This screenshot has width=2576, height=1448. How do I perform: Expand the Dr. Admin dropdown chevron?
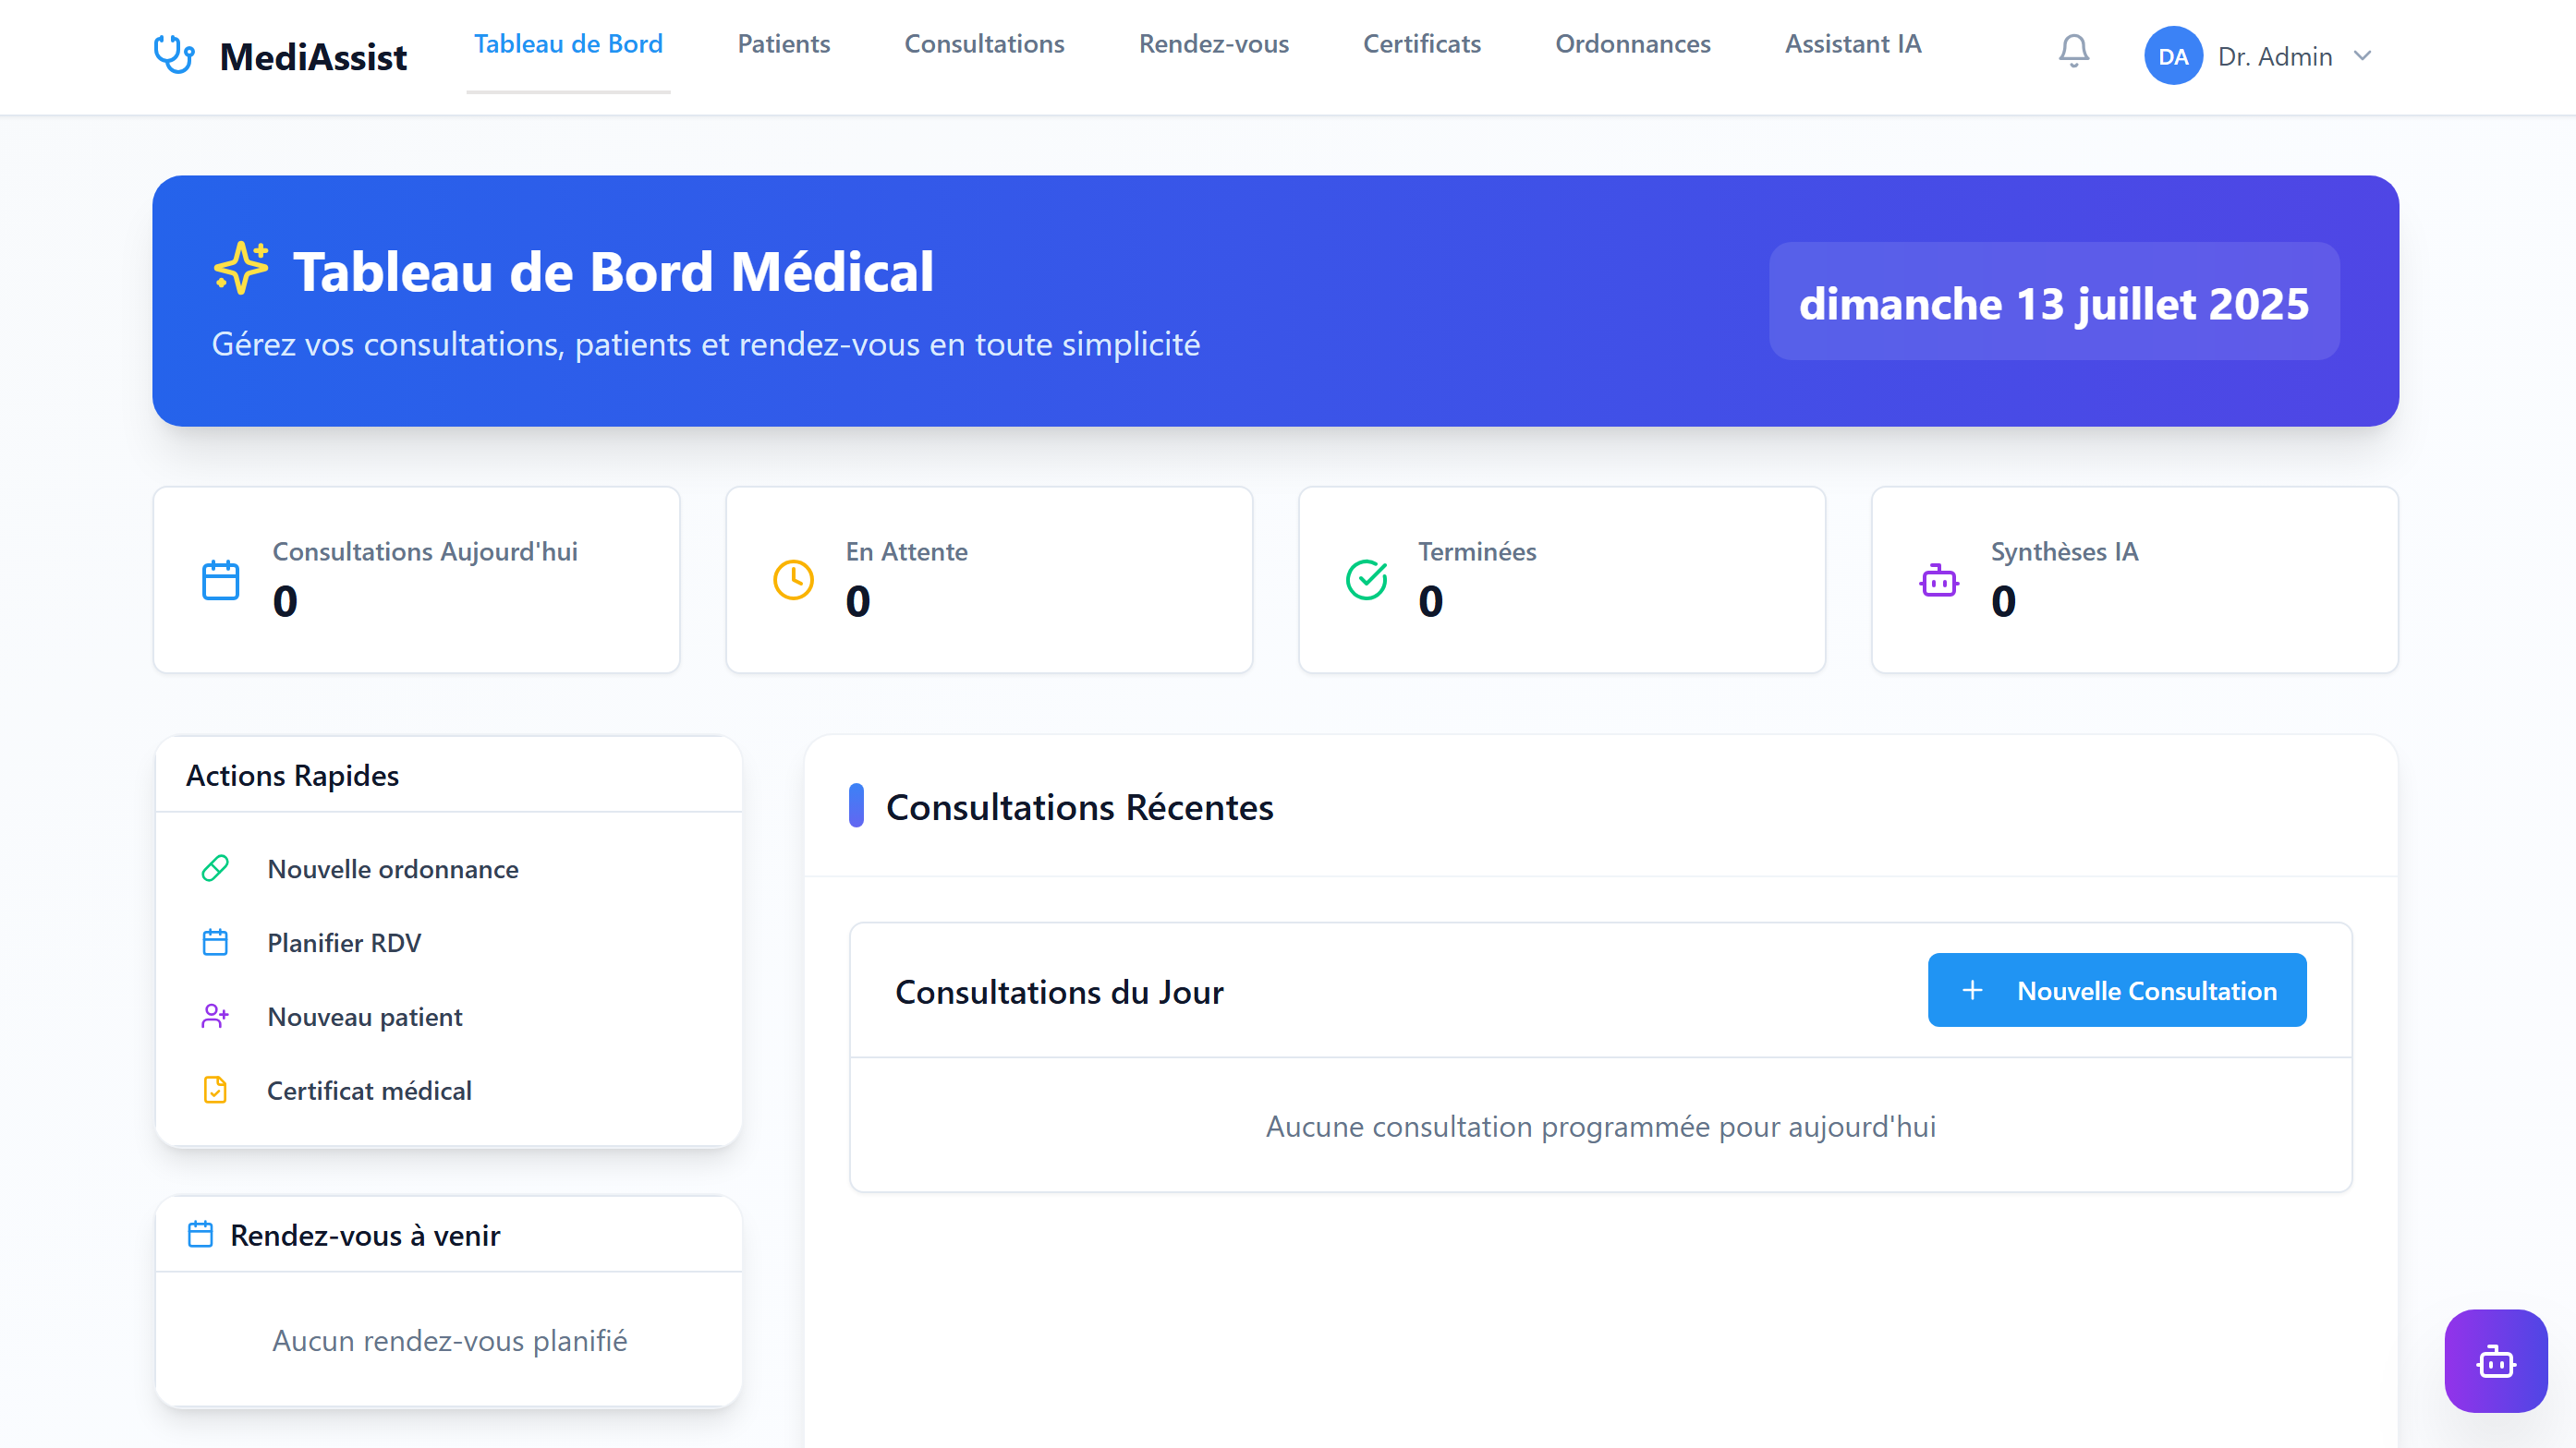[x=2362, y=56]
